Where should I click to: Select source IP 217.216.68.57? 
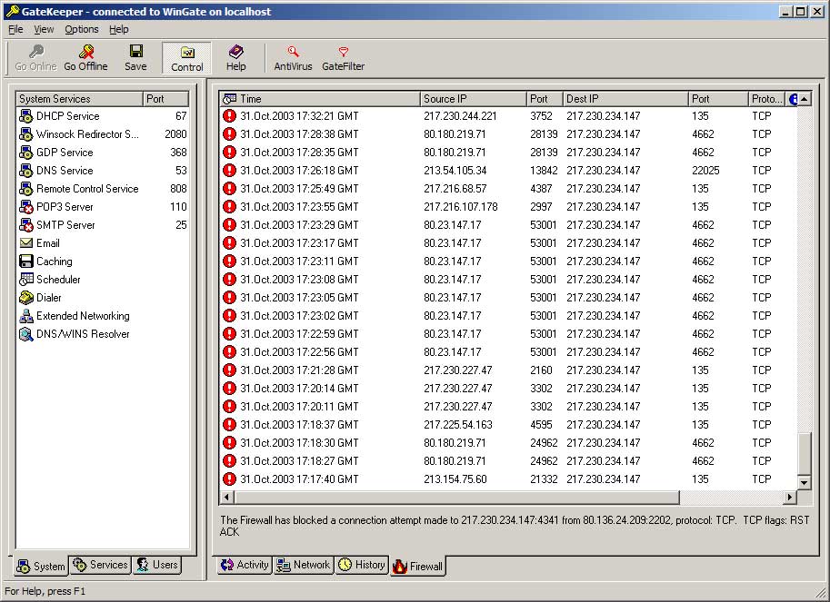click(455, 189)
